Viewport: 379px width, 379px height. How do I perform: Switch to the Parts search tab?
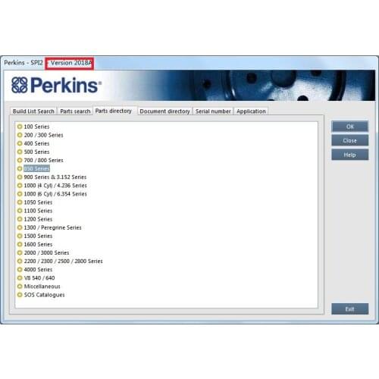click(75, 111)
